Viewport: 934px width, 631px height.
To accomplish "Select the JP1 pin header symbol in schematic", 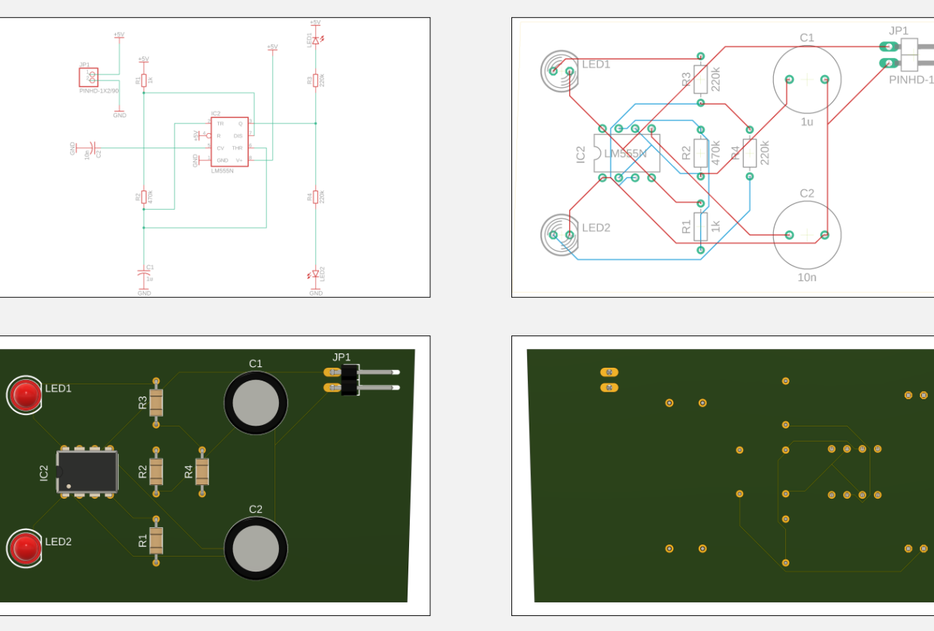I will click(x=89, y=77).
